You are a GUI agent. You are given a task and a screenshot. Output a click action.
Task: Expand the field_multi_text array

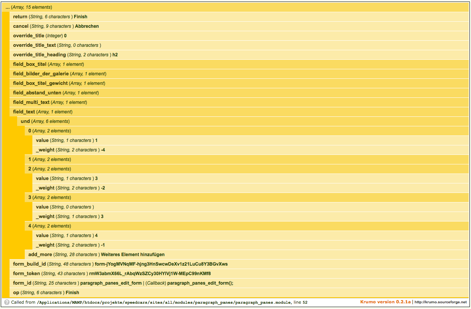[239, 102]
